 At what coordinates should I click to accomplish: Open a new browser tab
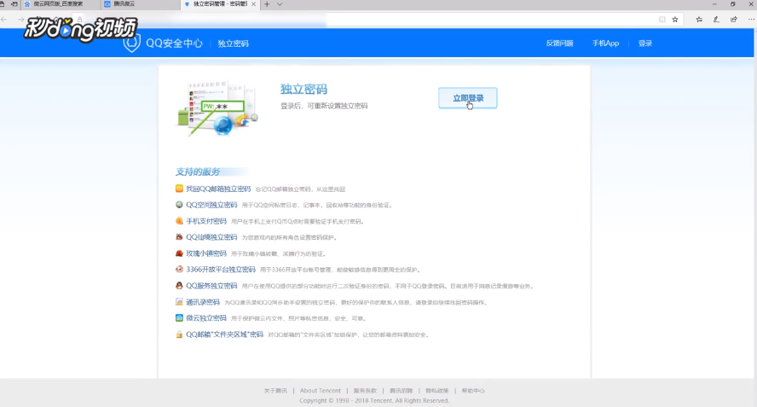267,4
